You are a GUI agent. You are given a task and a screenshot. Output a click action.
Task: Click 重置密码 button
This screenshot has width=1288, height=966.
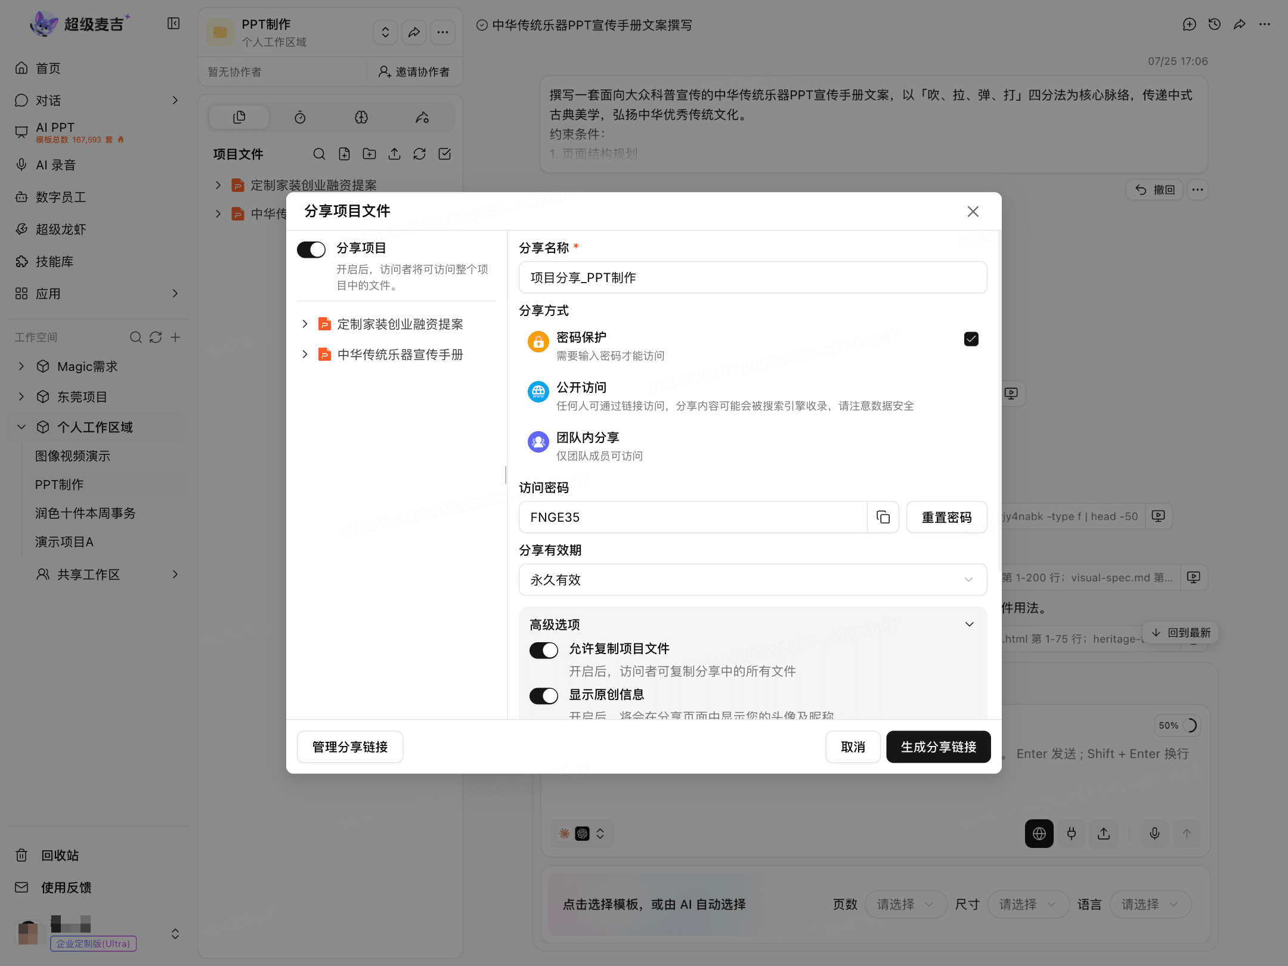946,517
